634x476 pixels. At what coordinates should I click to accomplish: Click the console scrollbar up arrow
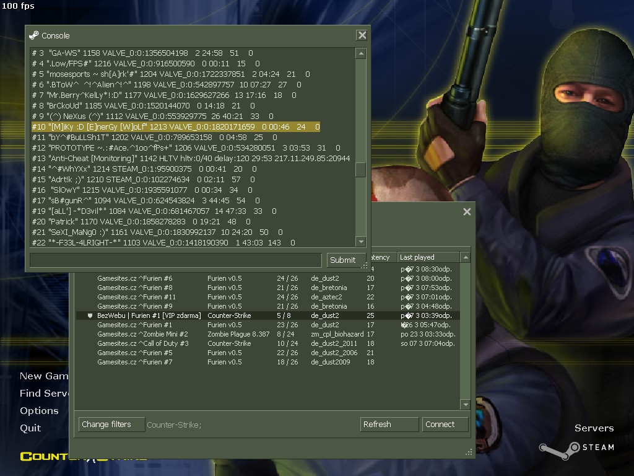(x=360, y=54)
